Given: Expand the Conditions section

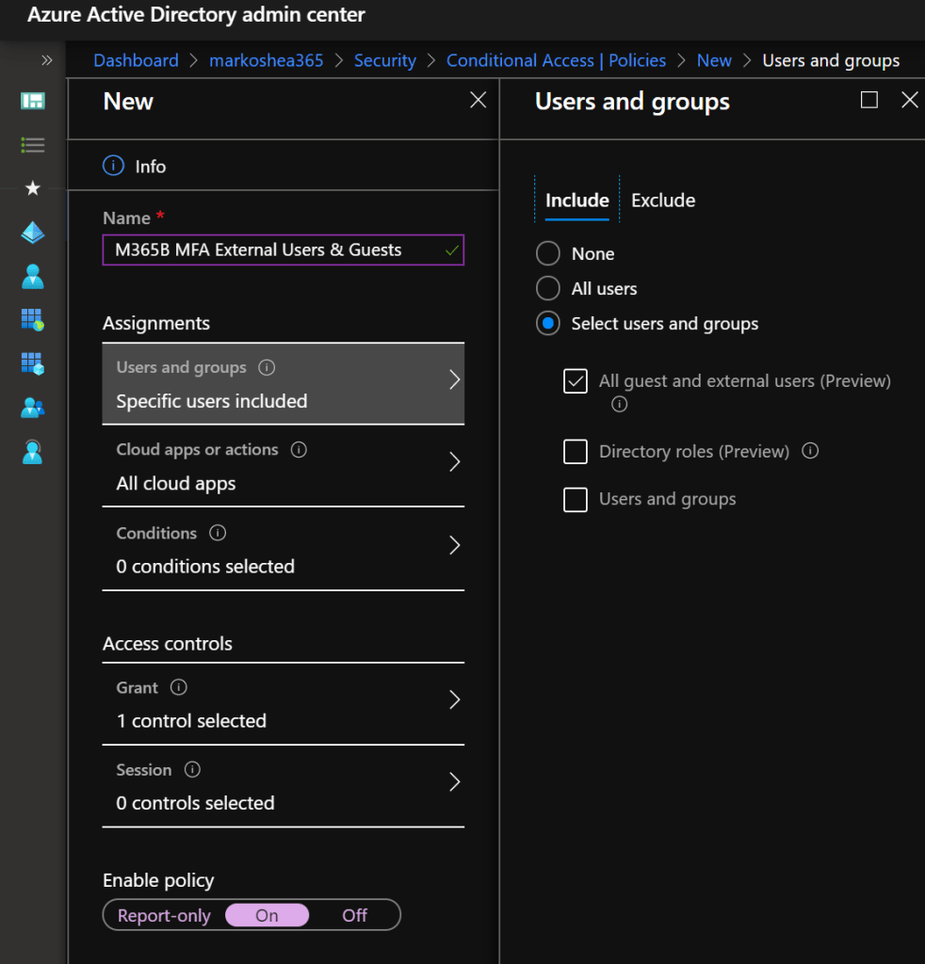Looking at the screenshot, I should [x=283, y=549].
